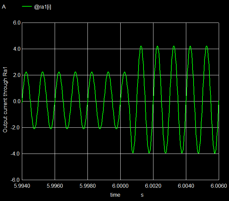This screenshot has width=229, height=201.
Task: Click the y-axis tick value -2.0
Action: tap(16, 127)
